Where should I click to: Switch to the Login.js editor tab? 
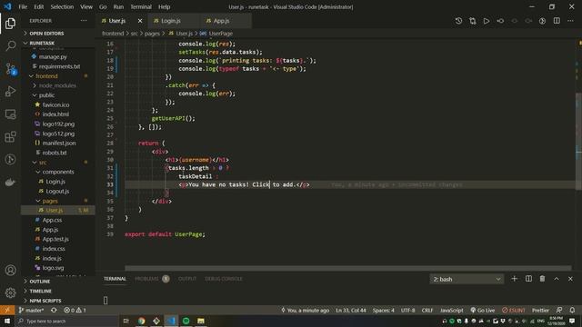click(171, 21)
